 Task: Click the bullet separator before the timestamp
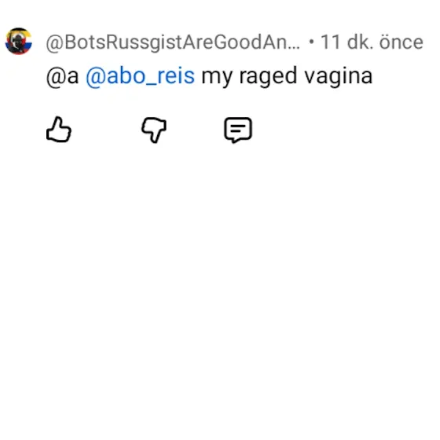click(311, 42)
